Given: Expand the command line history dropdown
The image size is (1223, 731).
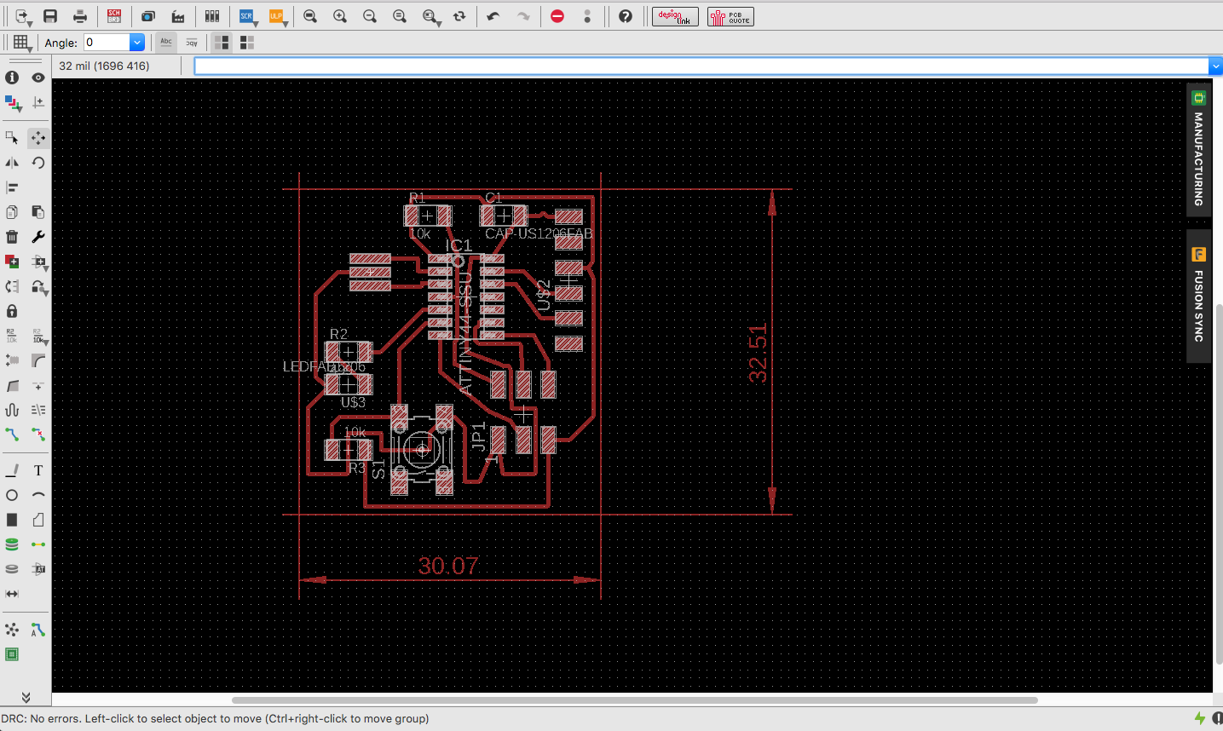Looking at the screenshot, I should point(1215,66).
